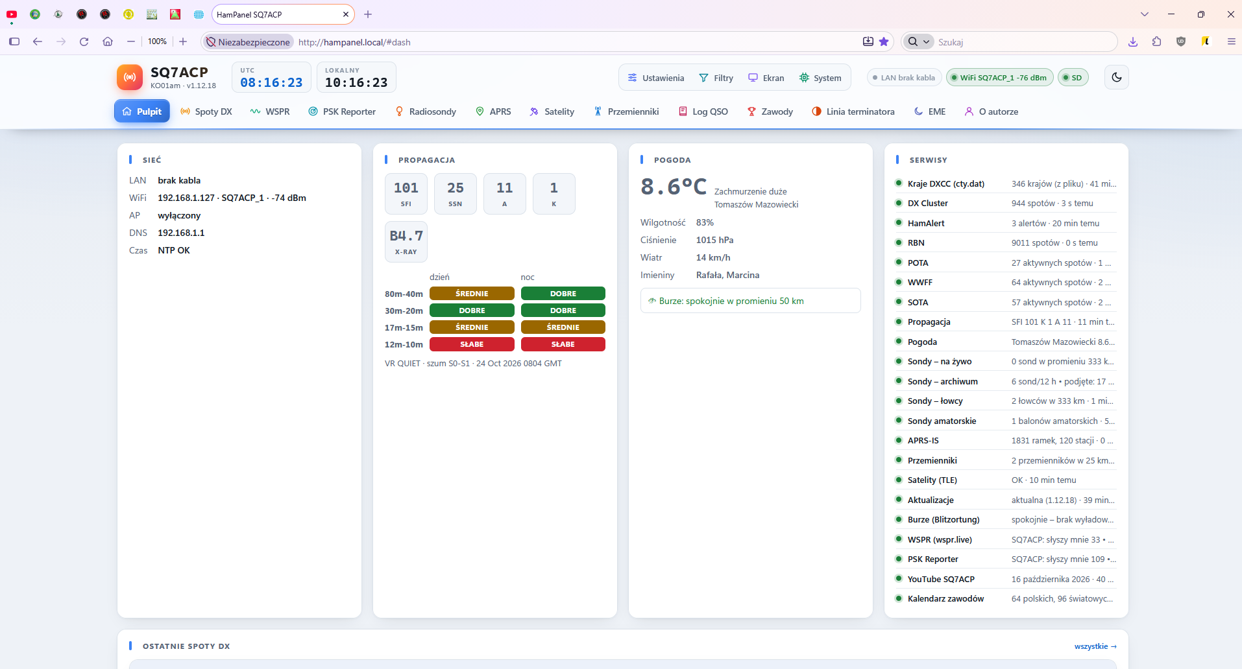This screenshot has height=669, width=1242.
Task: Open the Linia terminatora tab
Action: pos(853,111)
